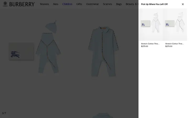Click the Pick Up Where You Left Off heading
The height and width of the screenshot is (118, 189).
(154, 4)
